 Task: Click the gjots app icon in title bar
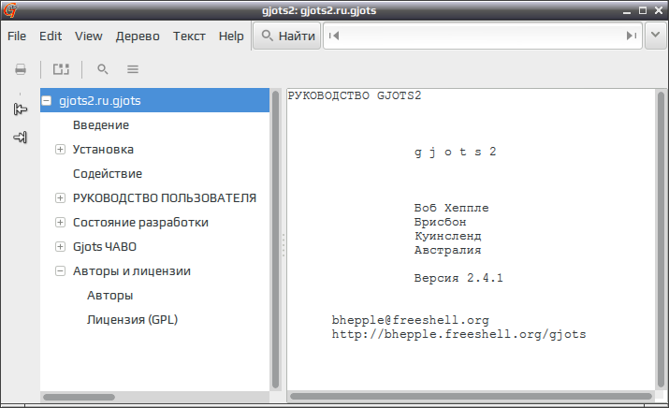pyautogui.click(x=9, y=10)
